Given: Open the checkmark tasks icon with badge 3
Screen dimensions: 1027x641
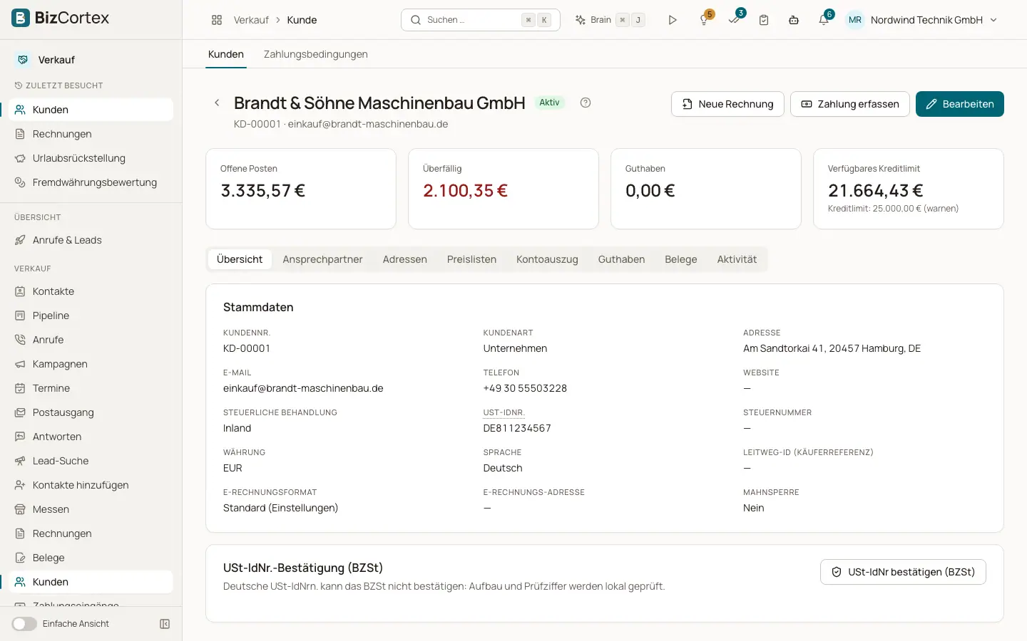Looking at the screenshot, I should point(735,20).
